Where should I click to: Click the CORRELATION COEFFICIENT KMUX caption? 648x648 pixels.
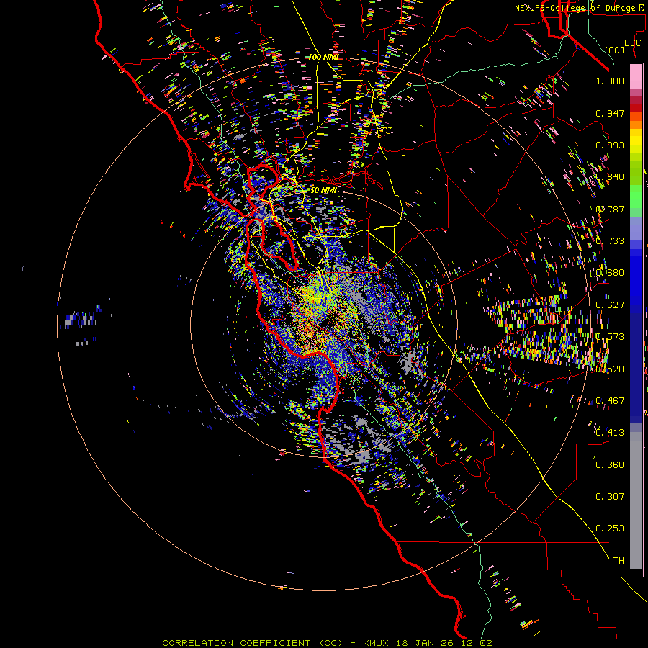coord(327,643)
